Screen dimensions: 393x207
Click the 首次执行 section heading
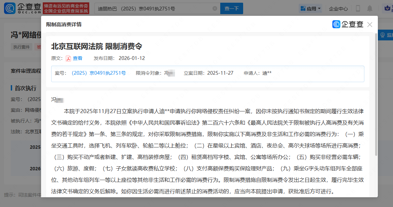25,88
